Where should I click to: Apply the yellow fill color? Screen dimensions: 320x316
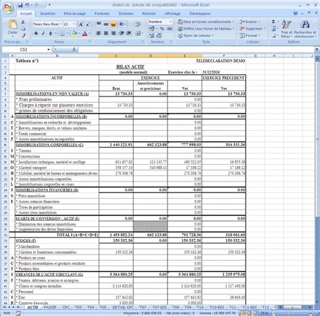pyautogui.click(x=74, y=34)
